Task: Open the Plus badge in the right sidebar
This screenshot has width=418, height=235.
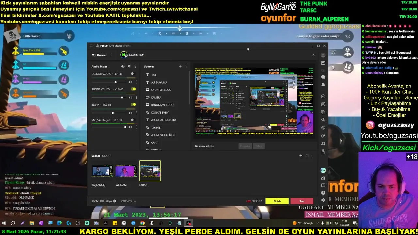Action: [x=323, y=170]
